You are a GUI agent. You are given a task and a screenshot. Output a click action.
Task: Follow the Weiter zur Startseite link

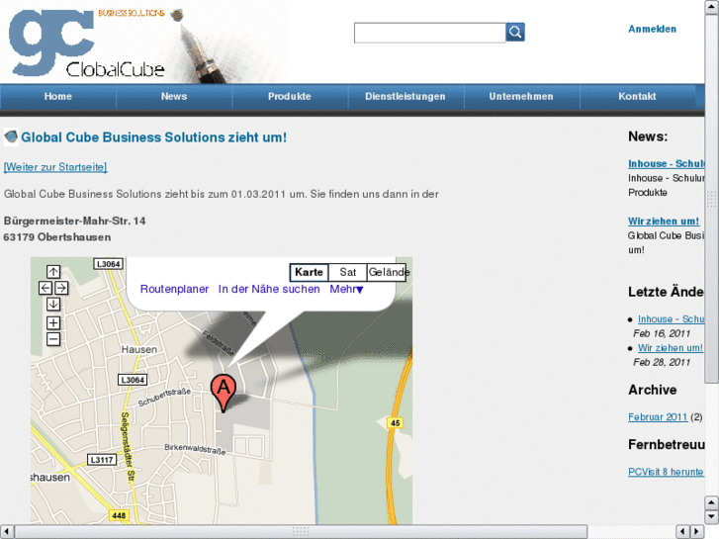[x=55, y=167]
